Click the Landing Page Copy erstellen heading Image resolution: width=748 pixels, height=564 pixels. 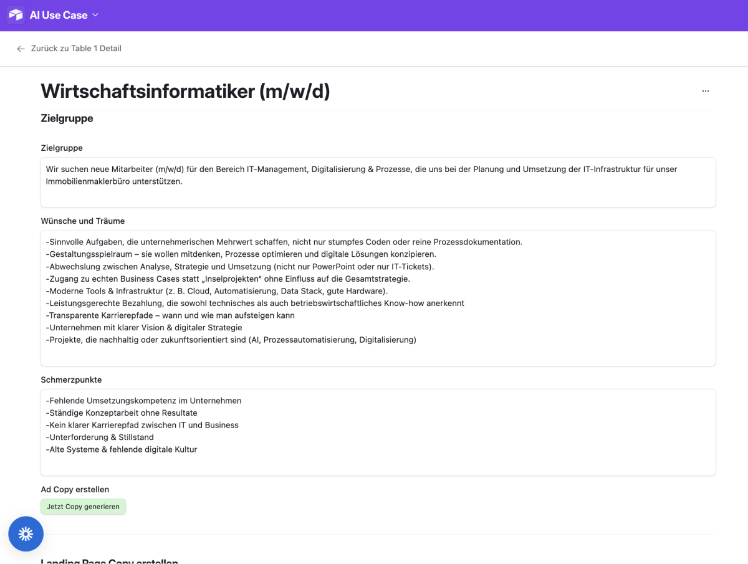(x=109, y=561)
